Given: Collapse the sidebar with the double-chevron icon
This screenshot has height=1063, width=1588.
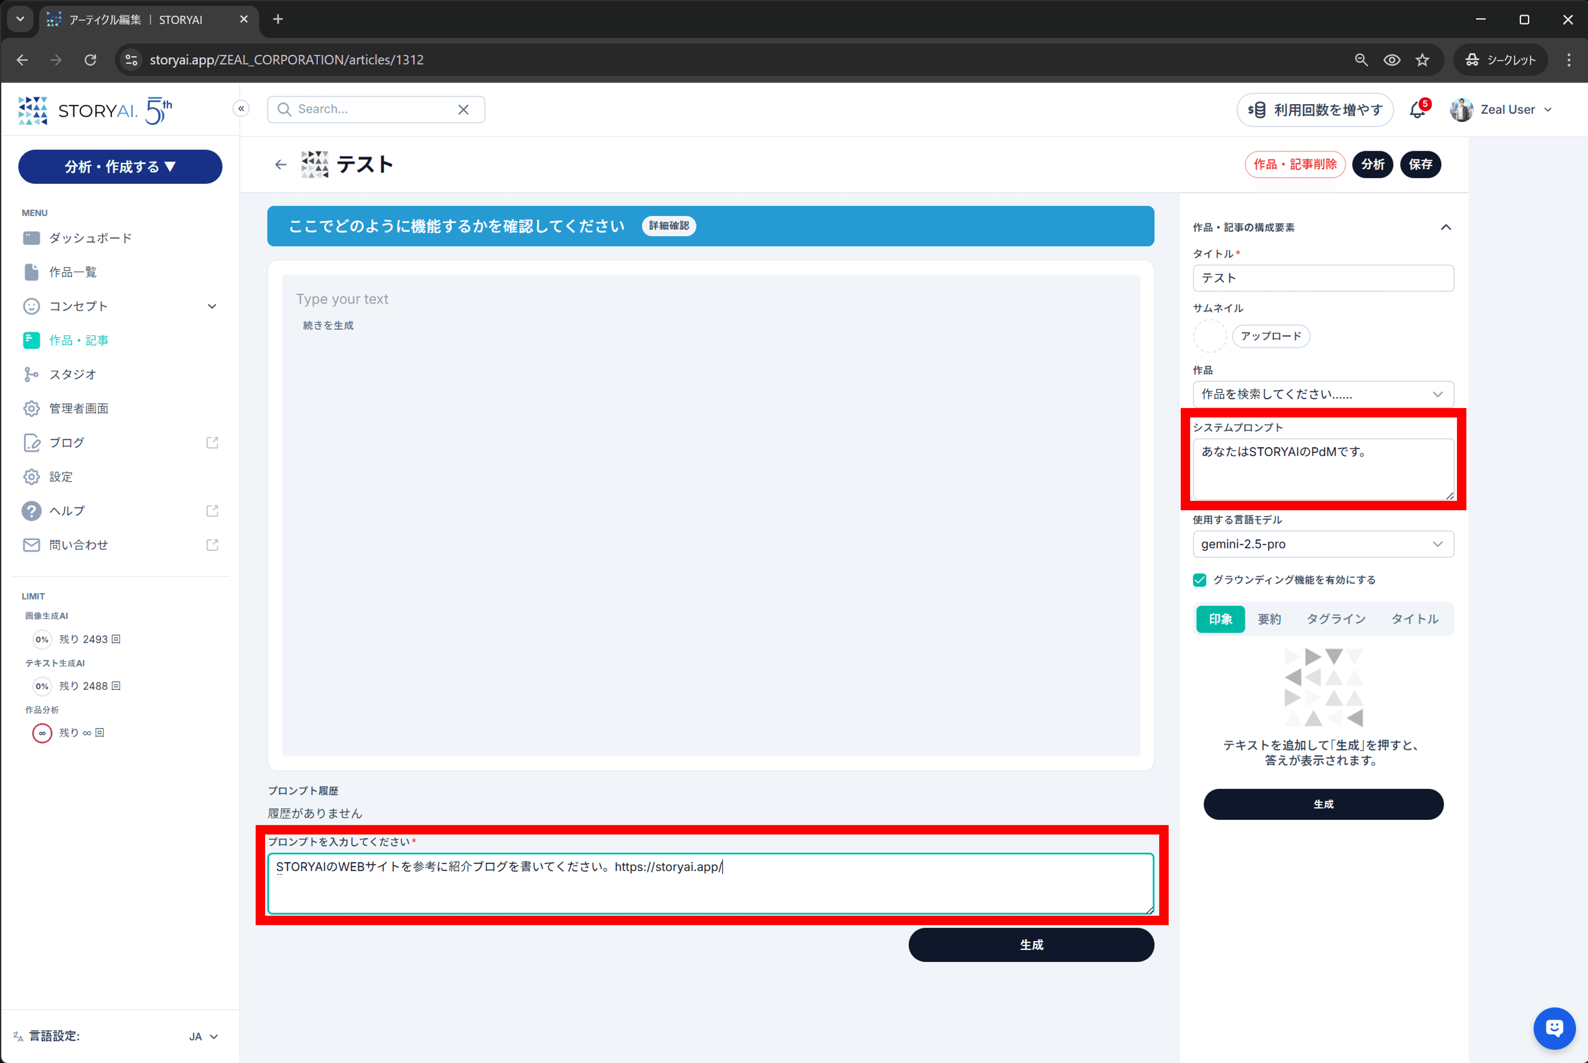Looking at the screenshot, I should pos(241,109).
